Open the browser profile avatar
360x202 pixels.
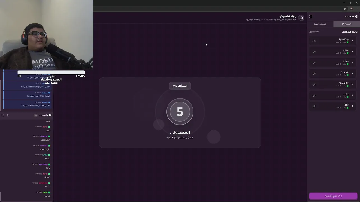coord(352,9)
